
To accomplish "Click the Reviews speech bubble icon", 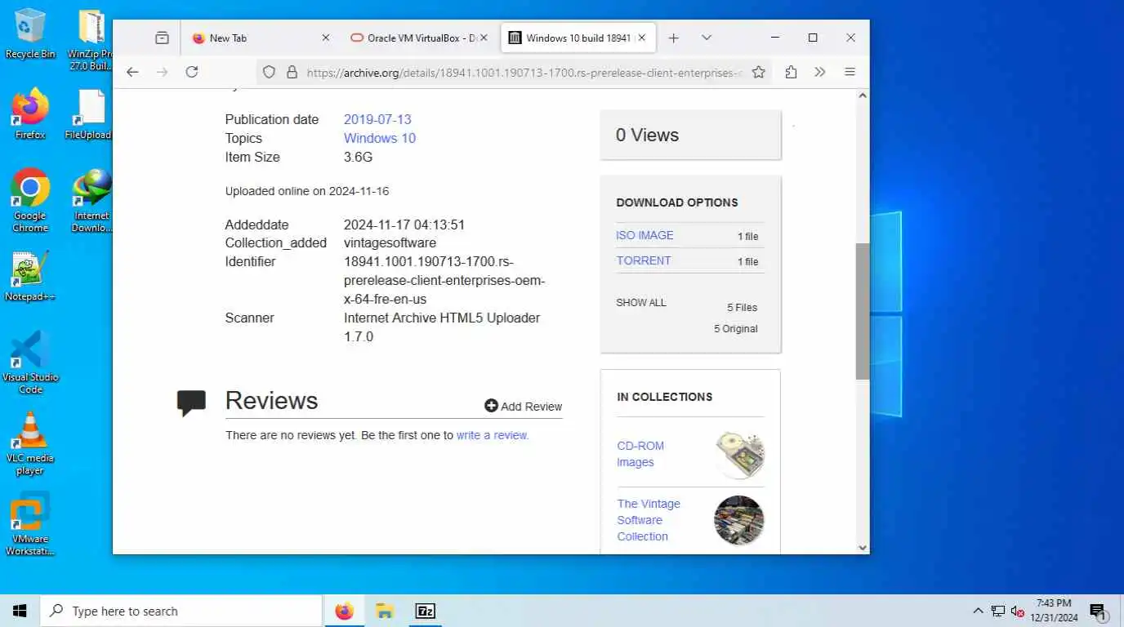I will [x=191, y=403].
